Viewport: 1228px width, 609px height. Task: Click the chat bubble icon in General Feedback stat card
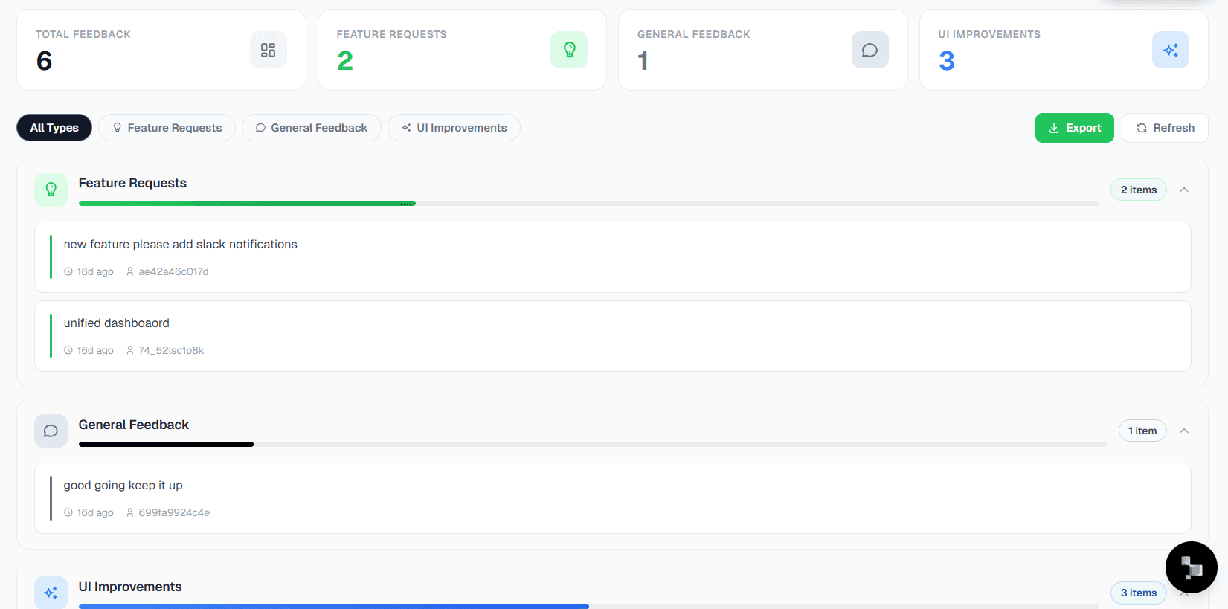870,50
